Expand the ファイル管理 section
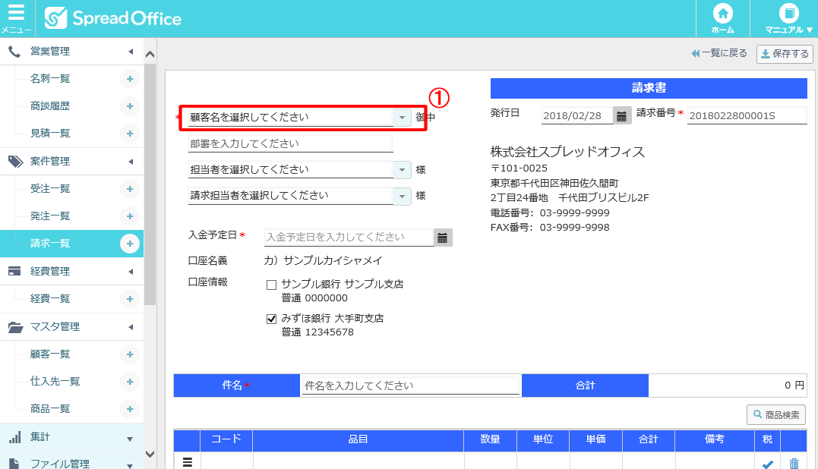Screen dimensions: 818x469 click(x=130, y=465)
